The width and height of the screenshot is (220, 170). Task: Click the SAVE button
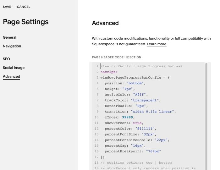pyautogui.click(x=7, y=7)
